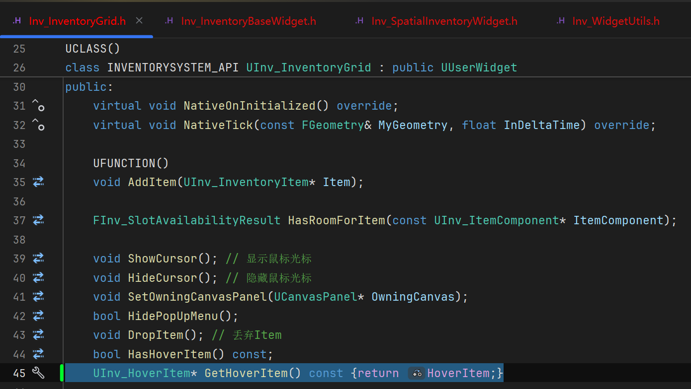Click the UCanvasPanel type name
Screen dimensions: 691x389
[x=316, y=297]
